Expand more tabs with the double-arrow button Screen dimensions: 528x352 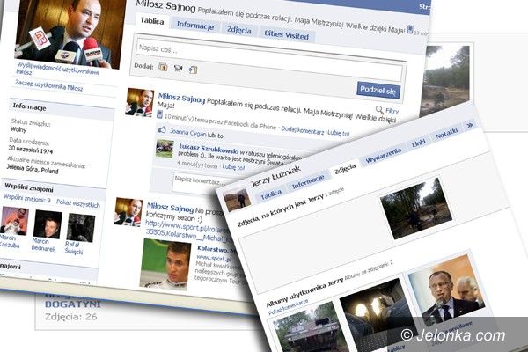click(470, 125)
